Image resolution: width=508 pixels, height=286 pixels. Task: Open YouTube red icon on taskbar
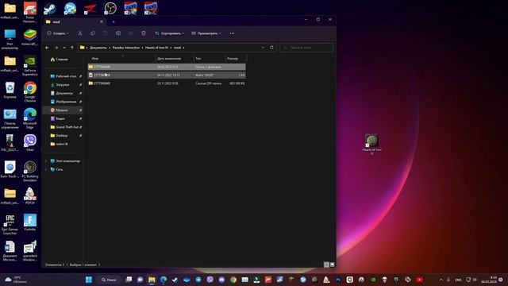(x=420, y=280)
